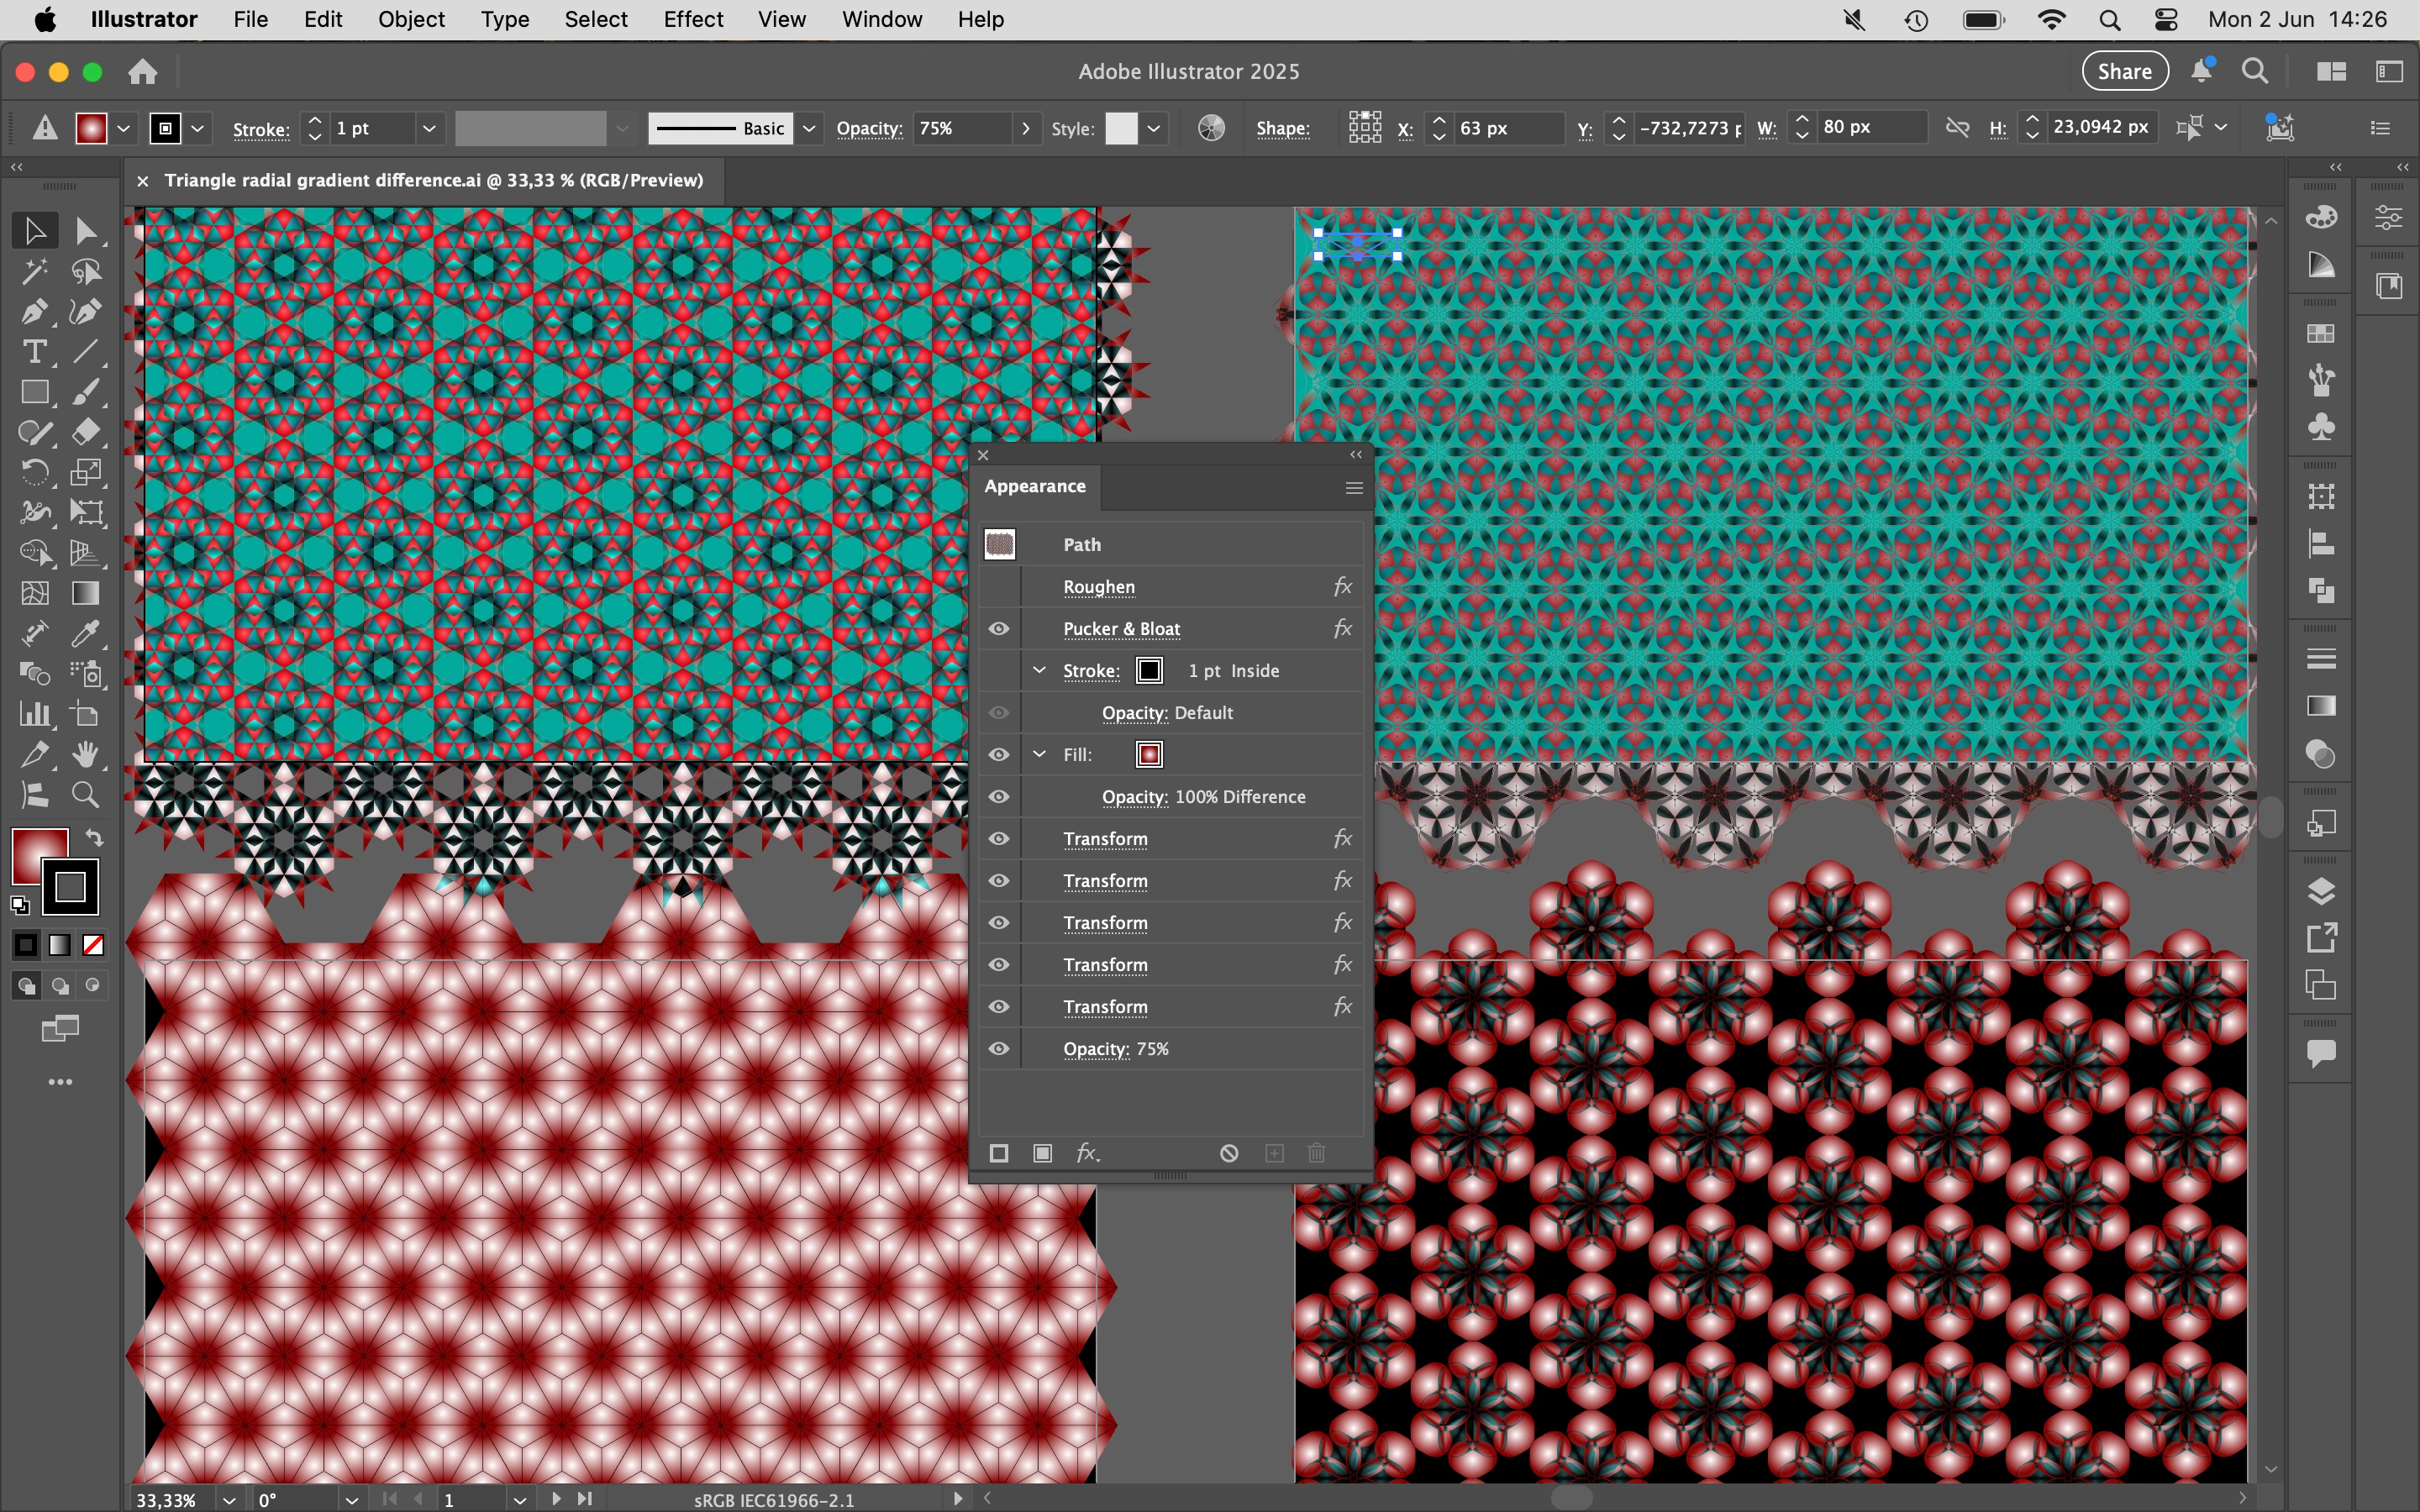Select the Type tool
This screenshot has height=1512, width=2420.
pyautogui.click(x=34, y=352)
